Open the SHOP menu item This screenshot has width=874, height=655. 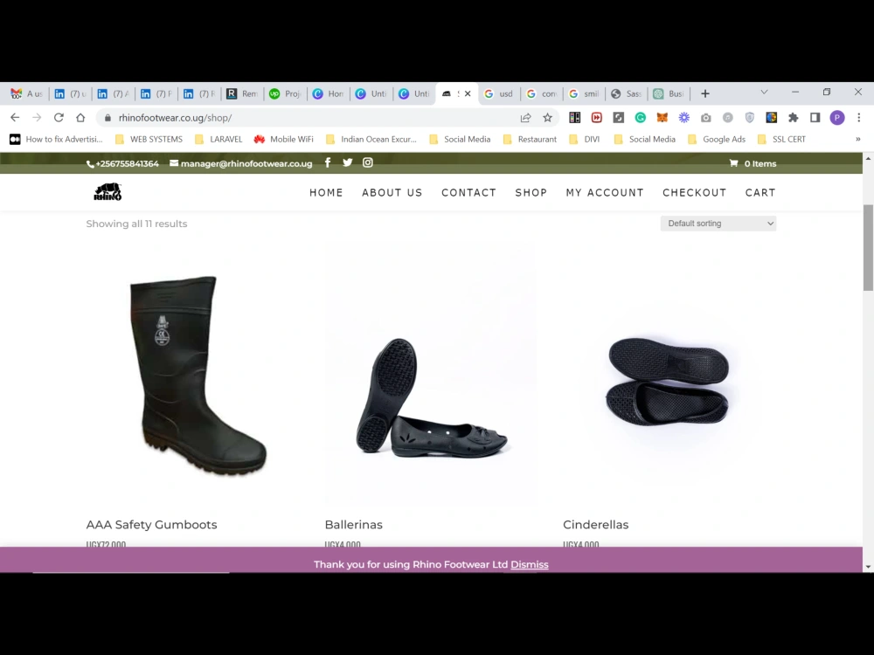[x=531, y=193]
